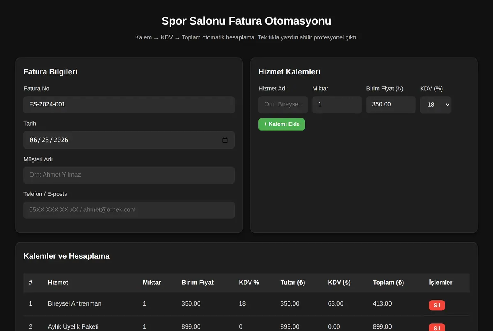Click the Fatura Bilgileri heading
This screenshot has height=331, width=493.
[x=51, y=72]
